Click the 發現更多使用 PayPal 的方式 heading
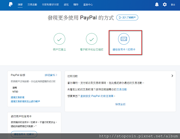The image size is (180, 139). (81, 18)
